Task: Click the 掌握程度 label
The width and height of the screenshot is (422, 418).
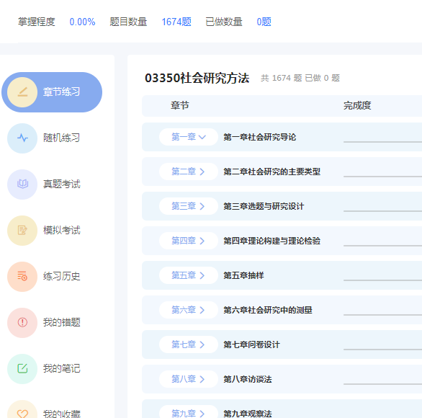Action: (37, 22)
